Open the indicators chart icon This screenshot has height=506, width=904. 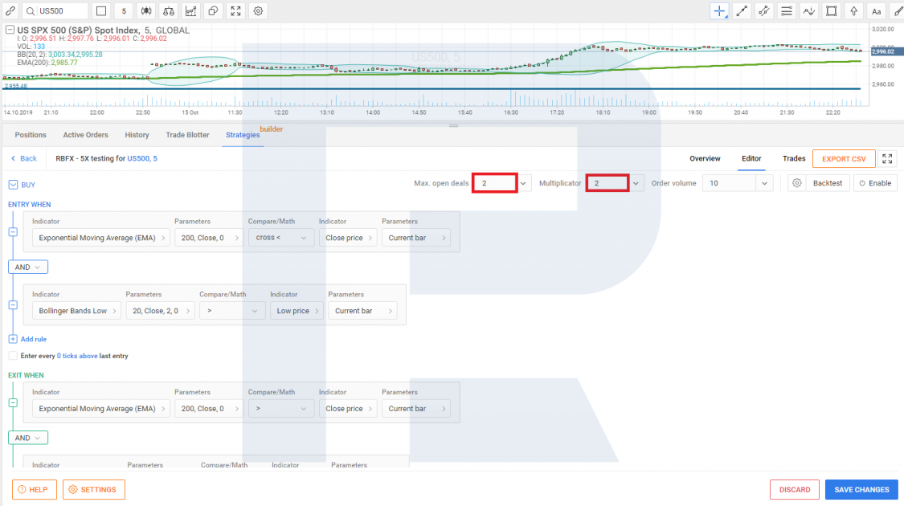(x=191, y=11)
